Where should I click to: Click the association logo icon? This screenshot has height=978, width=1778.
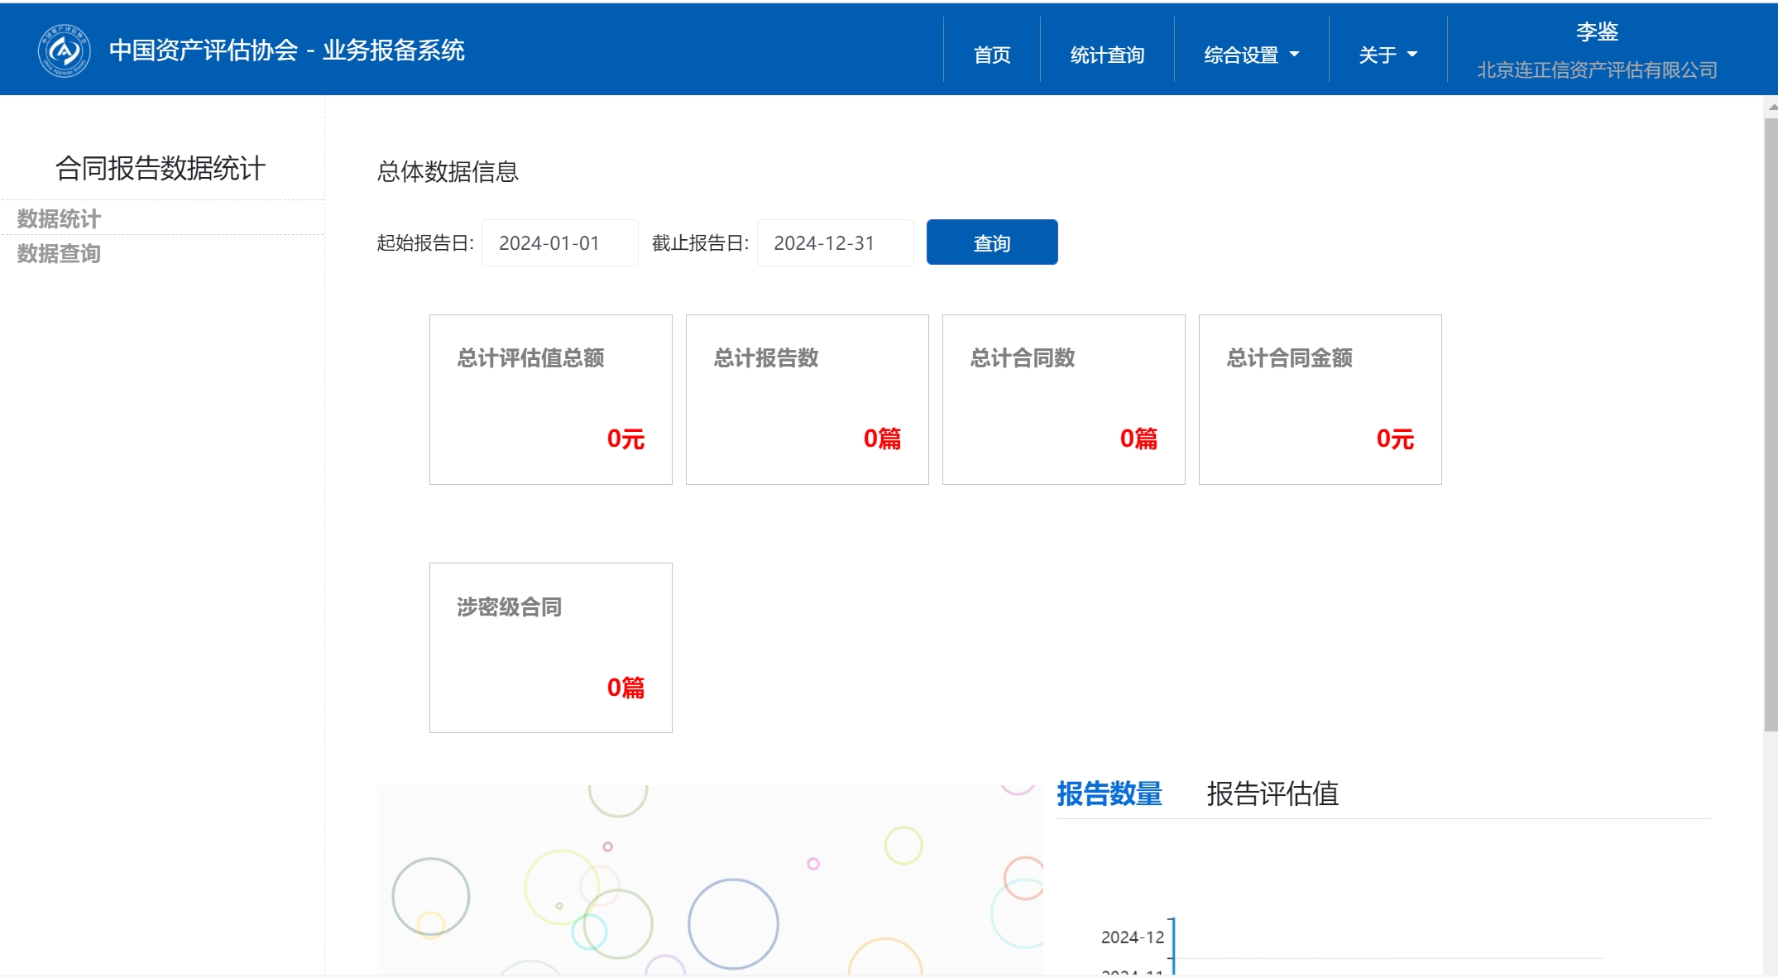click(x=64, y=50)
